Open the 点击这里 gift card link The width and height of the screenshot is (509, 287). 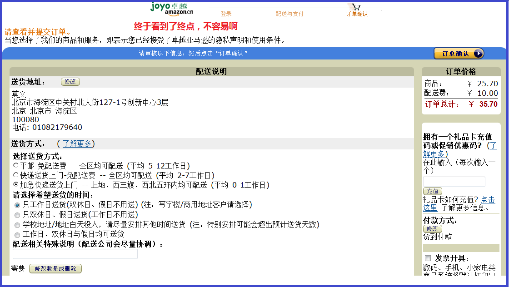(x=488, y=200)
